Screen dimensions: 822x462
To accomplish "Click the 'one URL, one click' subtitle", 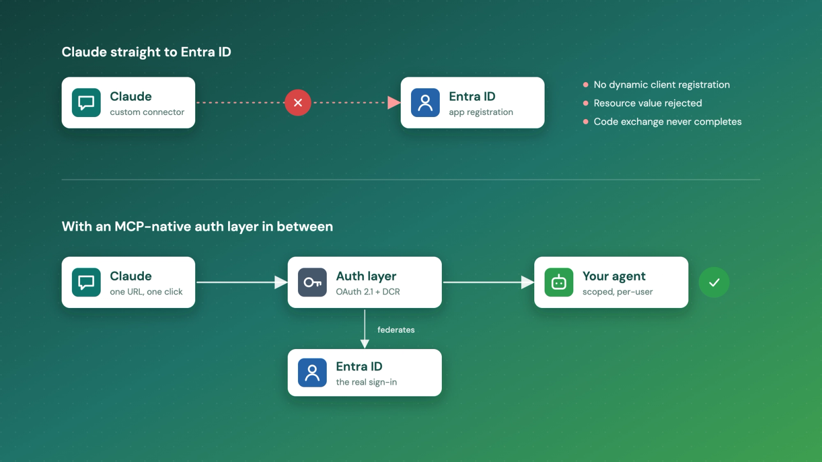I will [146, 292].
